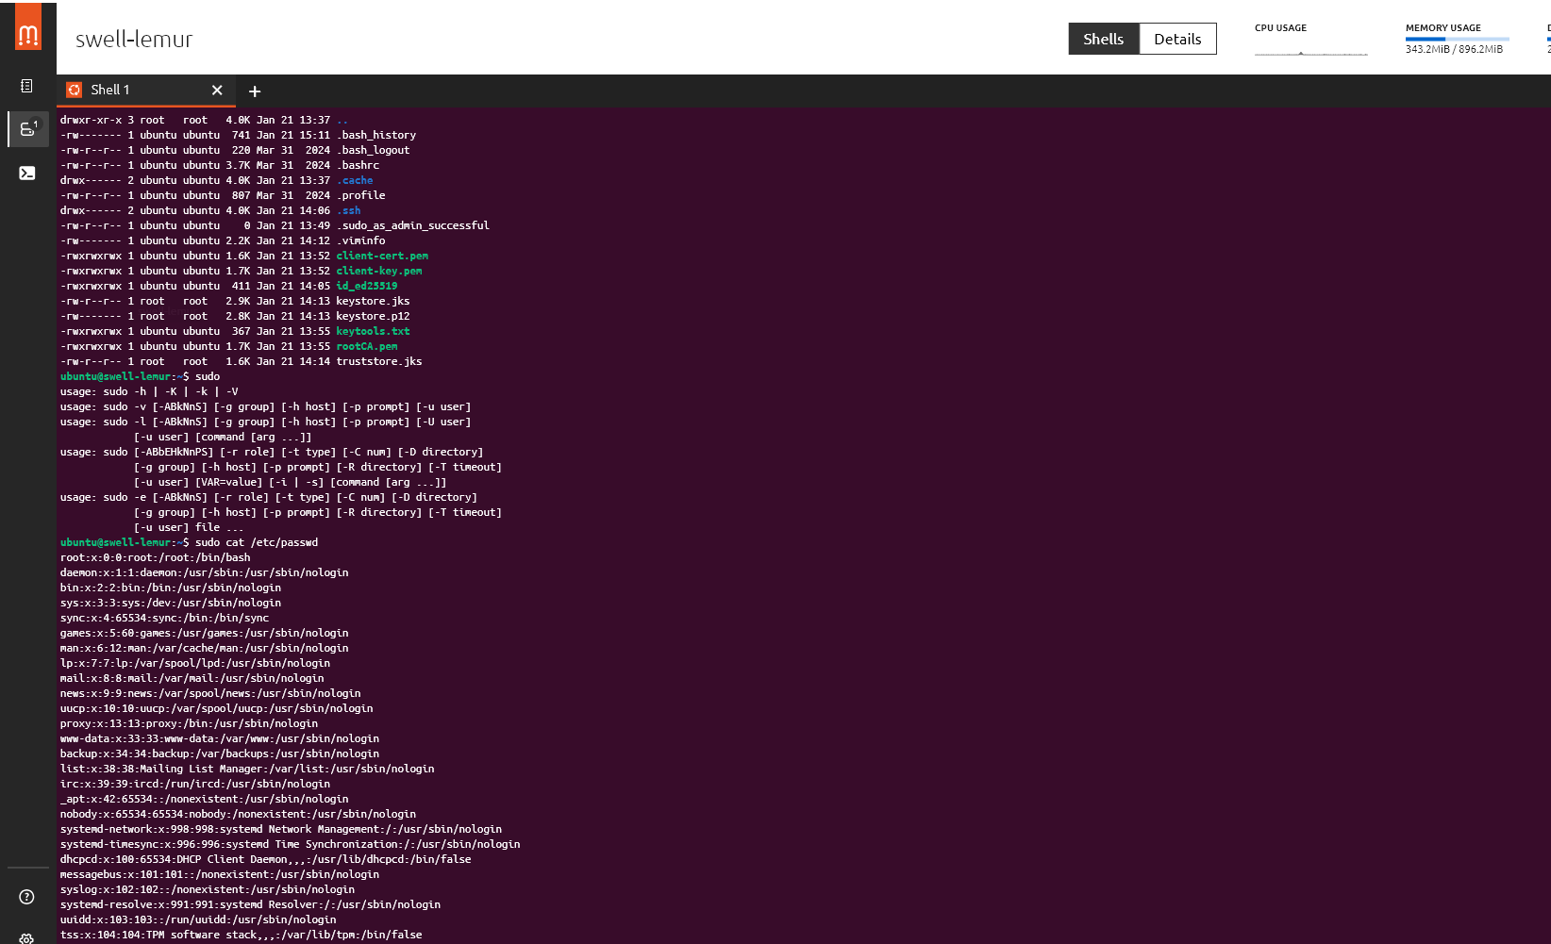Close the Shell 1 tab

(x=217, y=91)
